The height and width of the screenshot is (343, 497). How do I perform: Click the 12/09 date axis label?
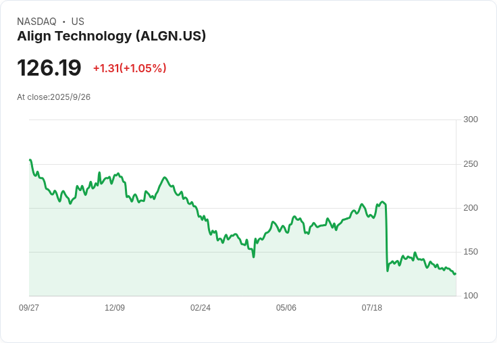pyautogui.click(x=115, y=308)
